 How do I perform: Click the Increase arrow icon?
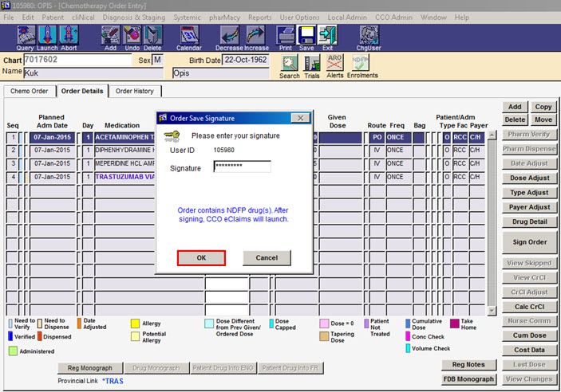(x=256, y=35)
